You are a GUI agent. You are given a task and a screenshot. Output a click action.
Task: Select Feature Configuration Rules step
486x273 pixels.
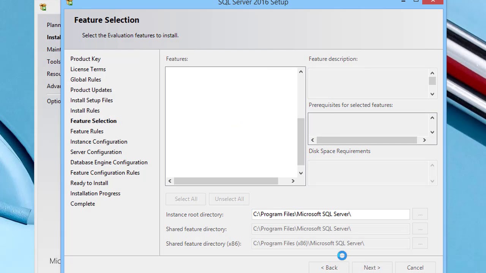point(105,173)
